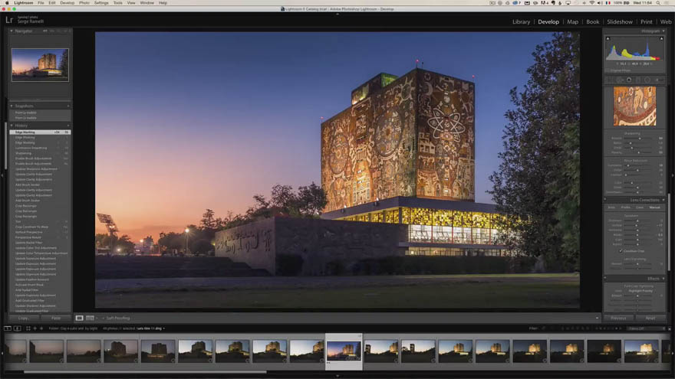Screen dimensions: 675x379
Task: Select the highlighted Edge Masking history step
Action: tap(40, 132)
